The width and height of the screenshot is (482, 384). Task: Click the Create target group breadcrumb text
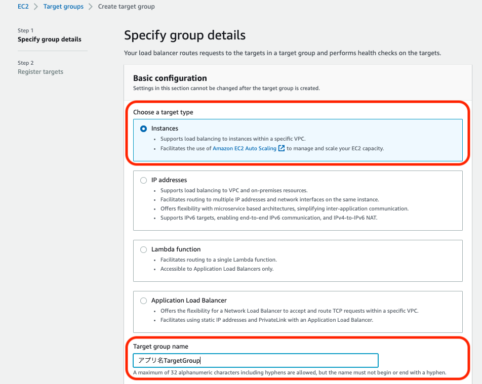click(x=126, y=7)
